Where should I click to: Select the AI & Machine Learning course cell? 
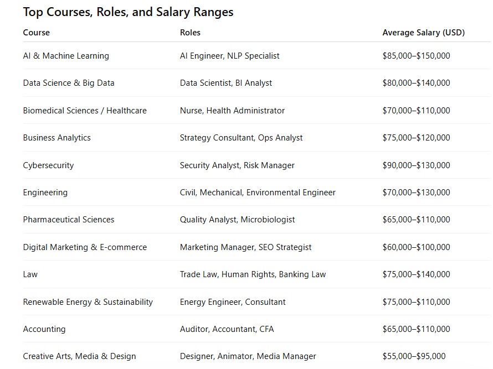tap(66, 56)
